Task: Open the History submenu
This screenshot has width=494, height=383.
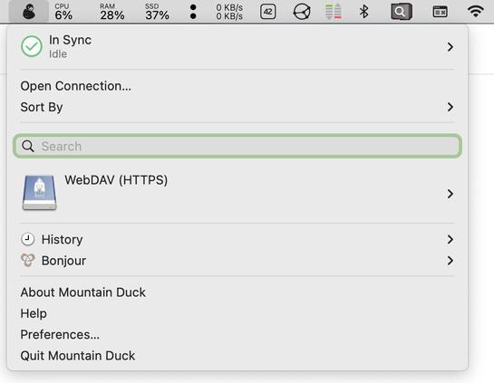Action: pos(237,240)
